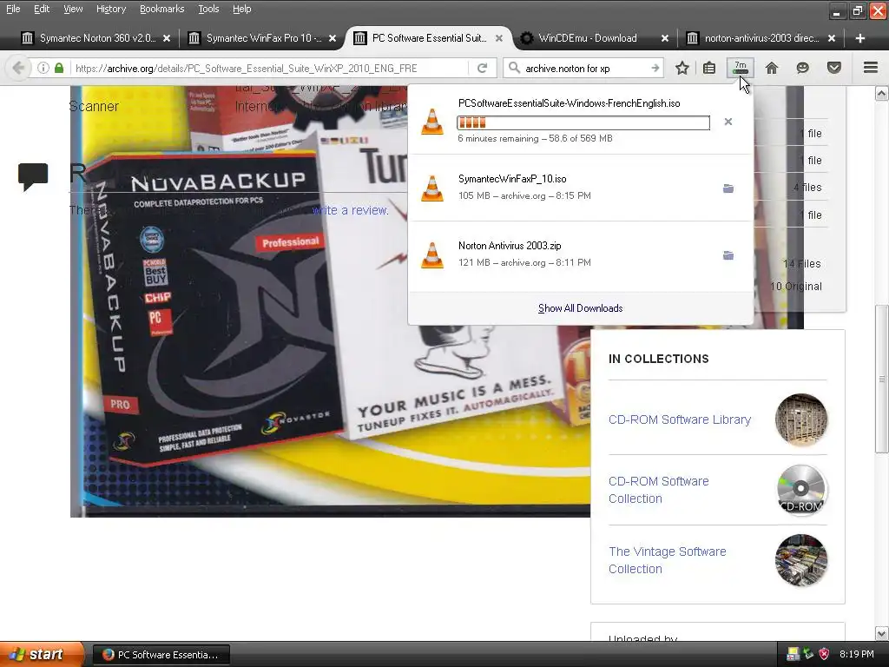Screen dimensions: 889x667
Task: Close the Symantec WinFax Pro tab
Action: tap(333, 38)
